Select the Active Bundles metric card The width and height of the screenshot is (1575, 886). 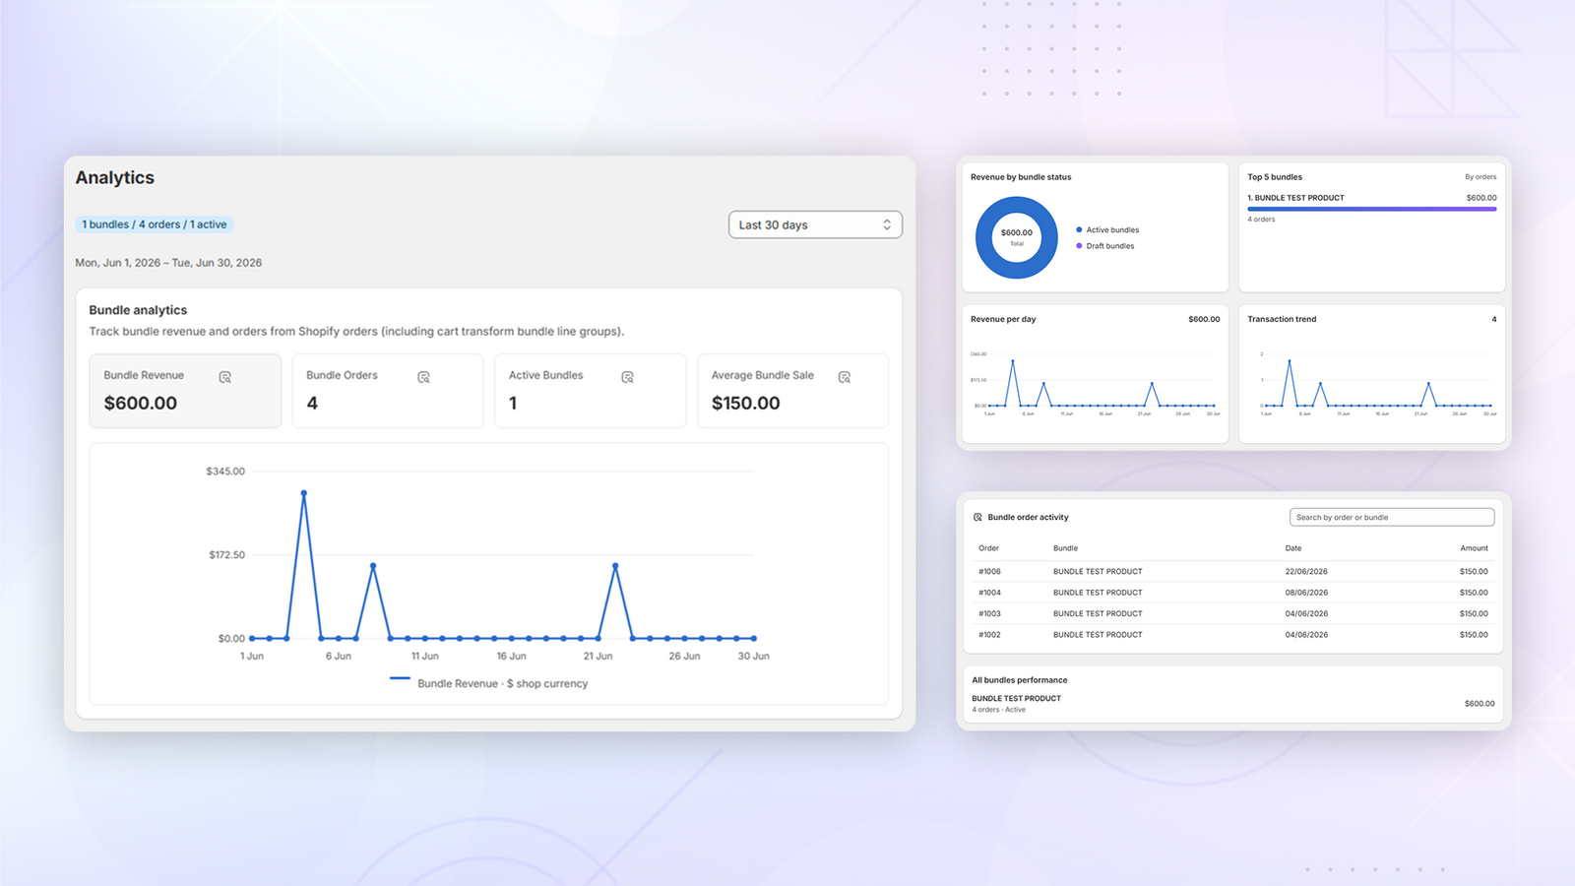[x=590, y=391]
